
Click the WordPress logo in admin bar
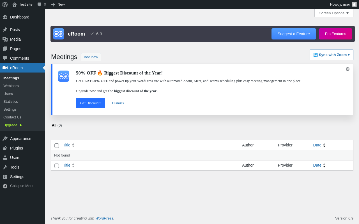[x=5, y=4]
